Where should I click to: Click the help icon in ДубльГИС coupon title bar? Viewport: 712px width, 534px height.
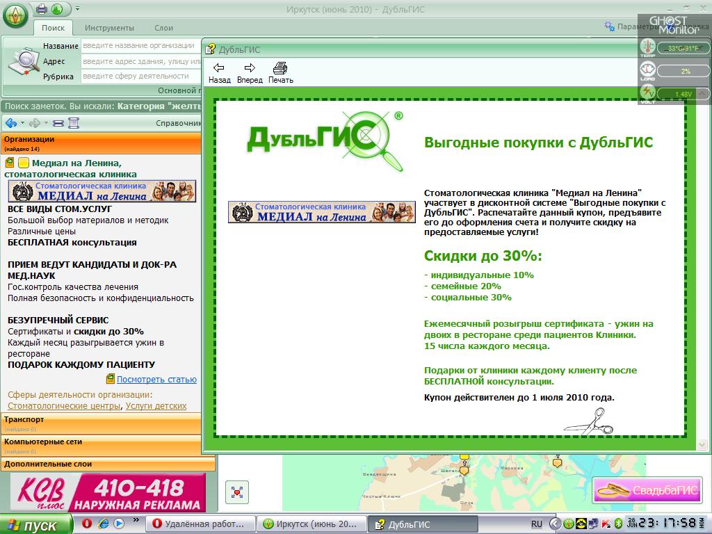[210, 49]
